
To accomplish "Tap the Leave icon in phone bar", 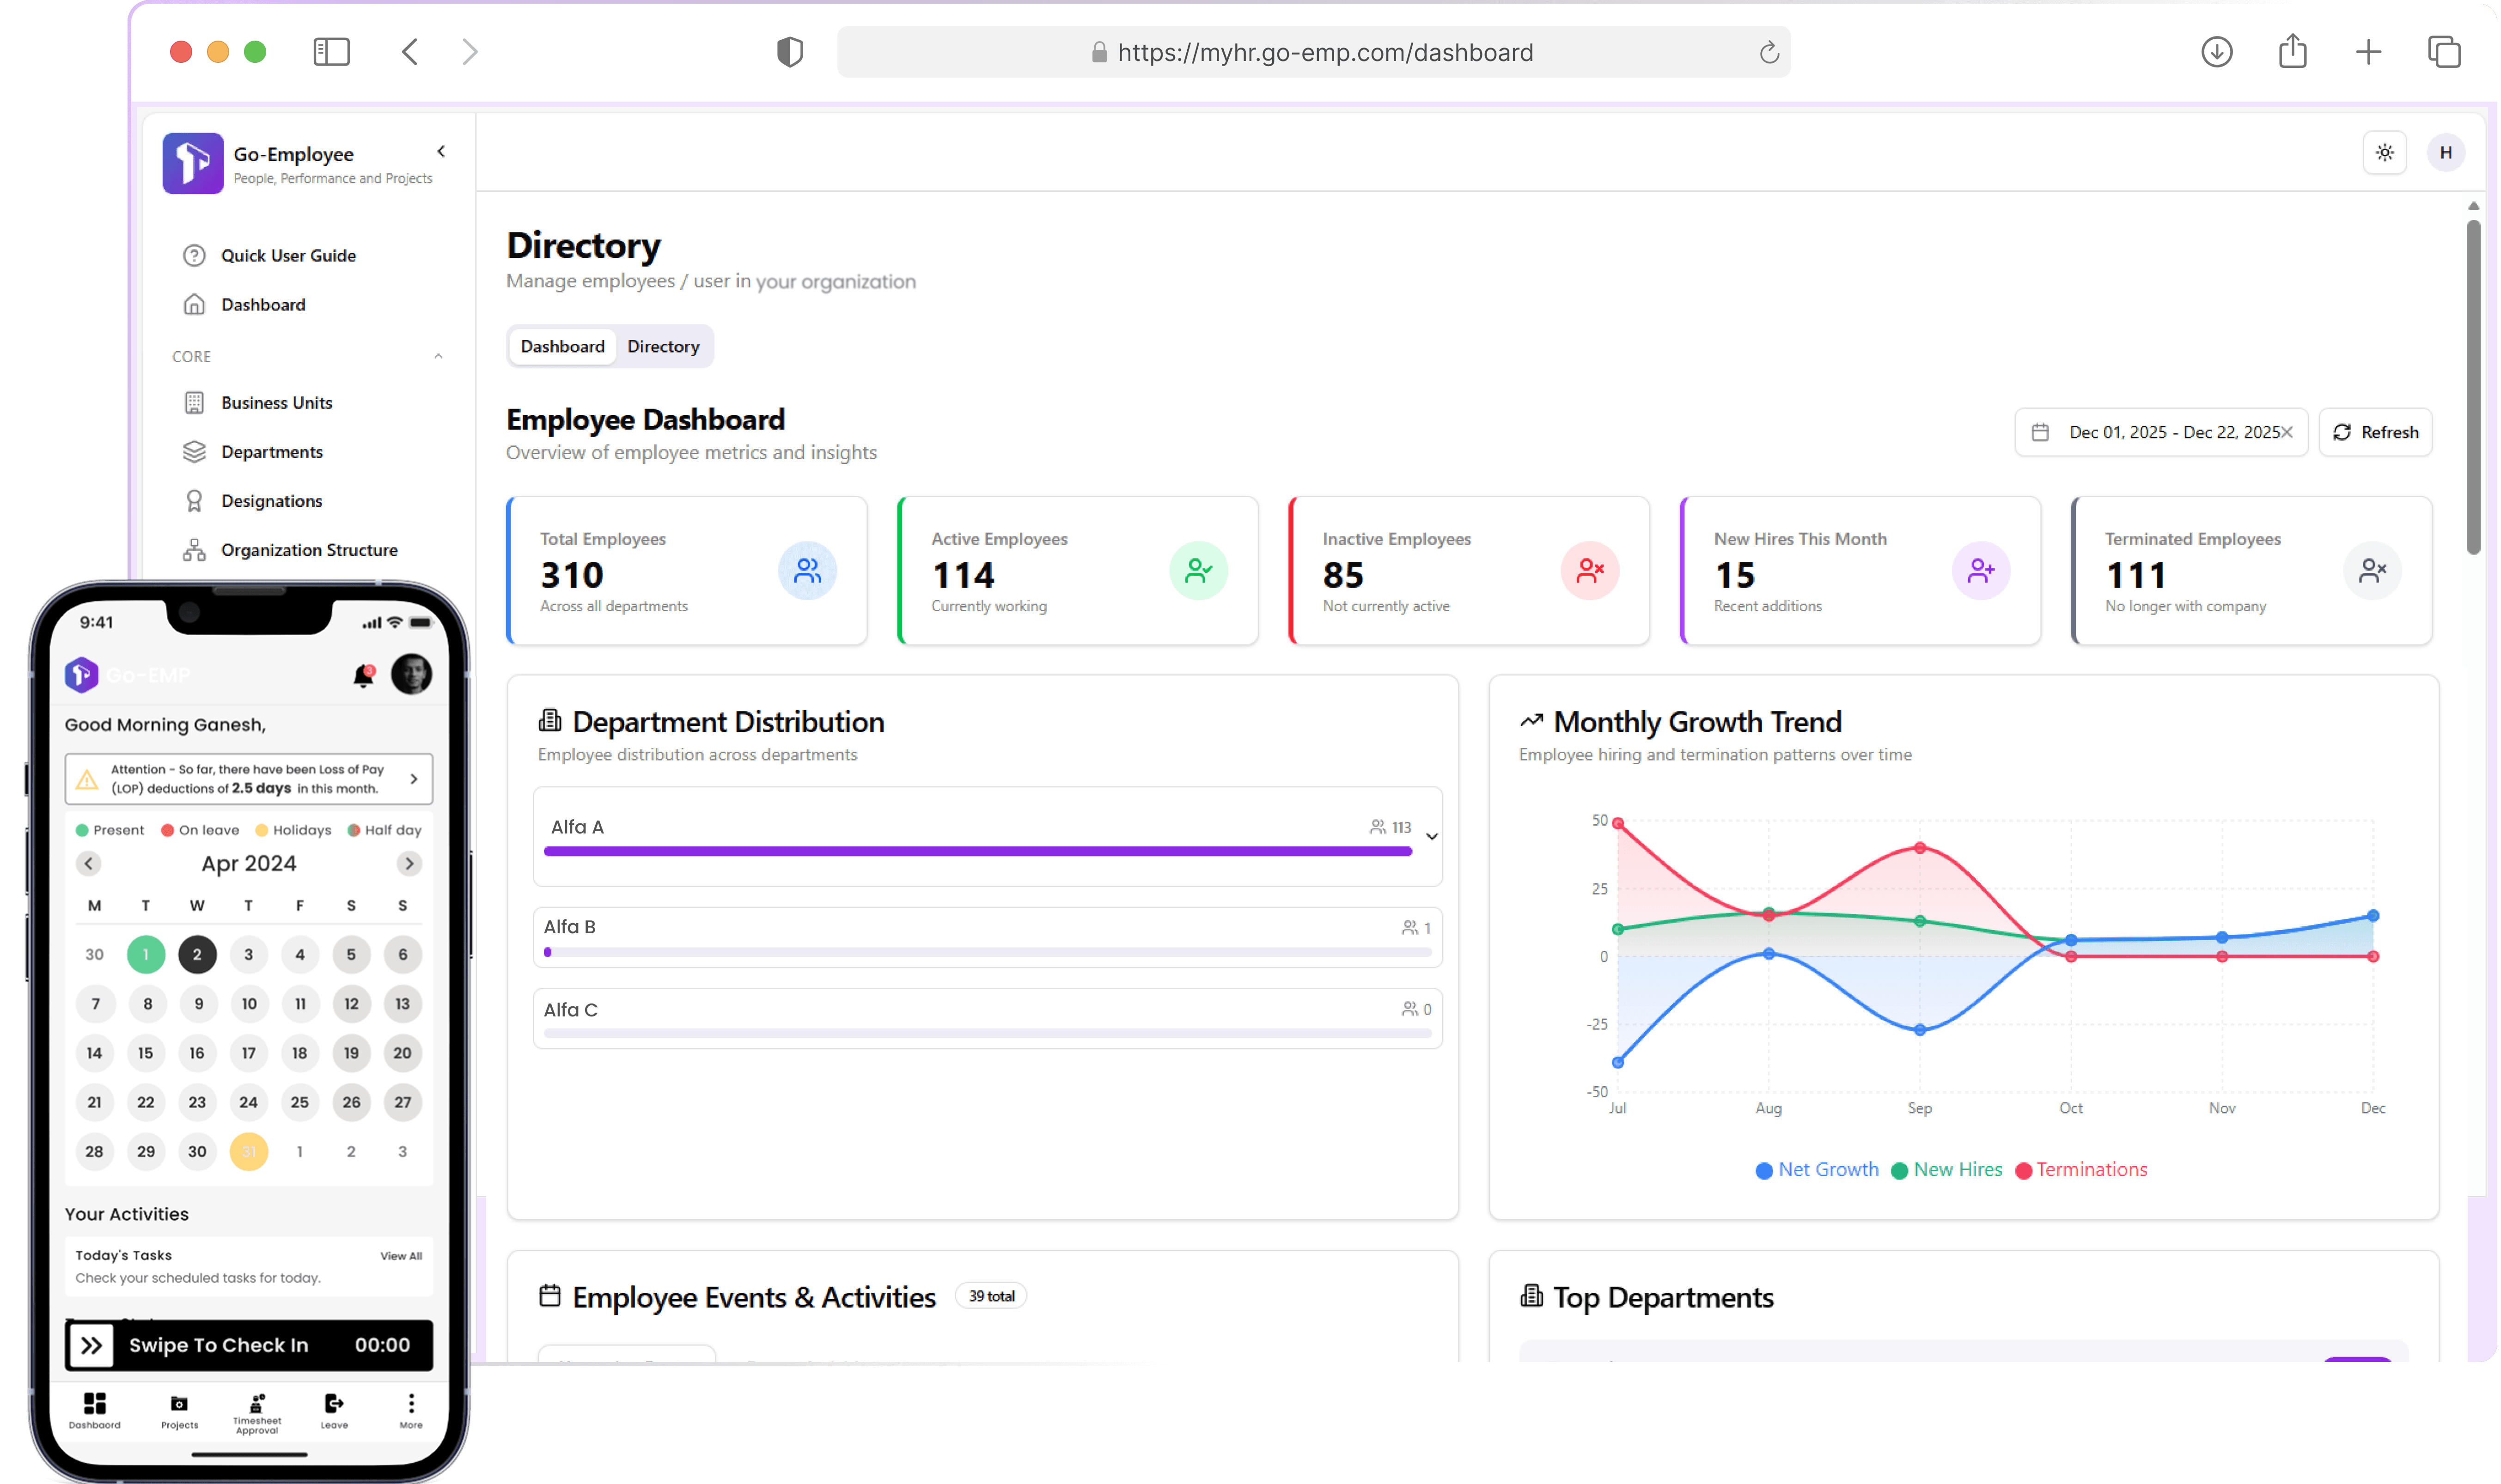I will [334, 1411].
